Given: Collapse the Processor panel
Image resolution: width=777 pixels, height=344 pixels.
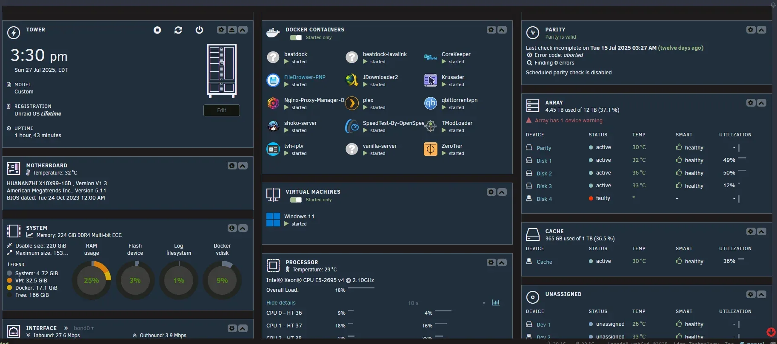Looking at the screenshot, I should click(x=502, y=262).
